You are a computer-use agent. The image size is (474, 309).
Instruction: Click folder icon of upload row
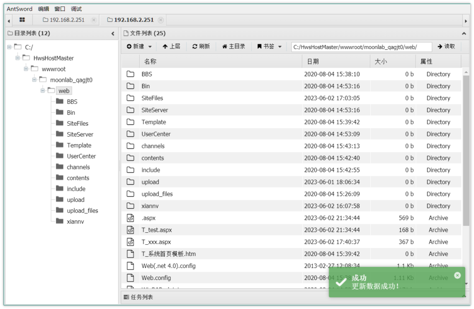click(130, 182)
